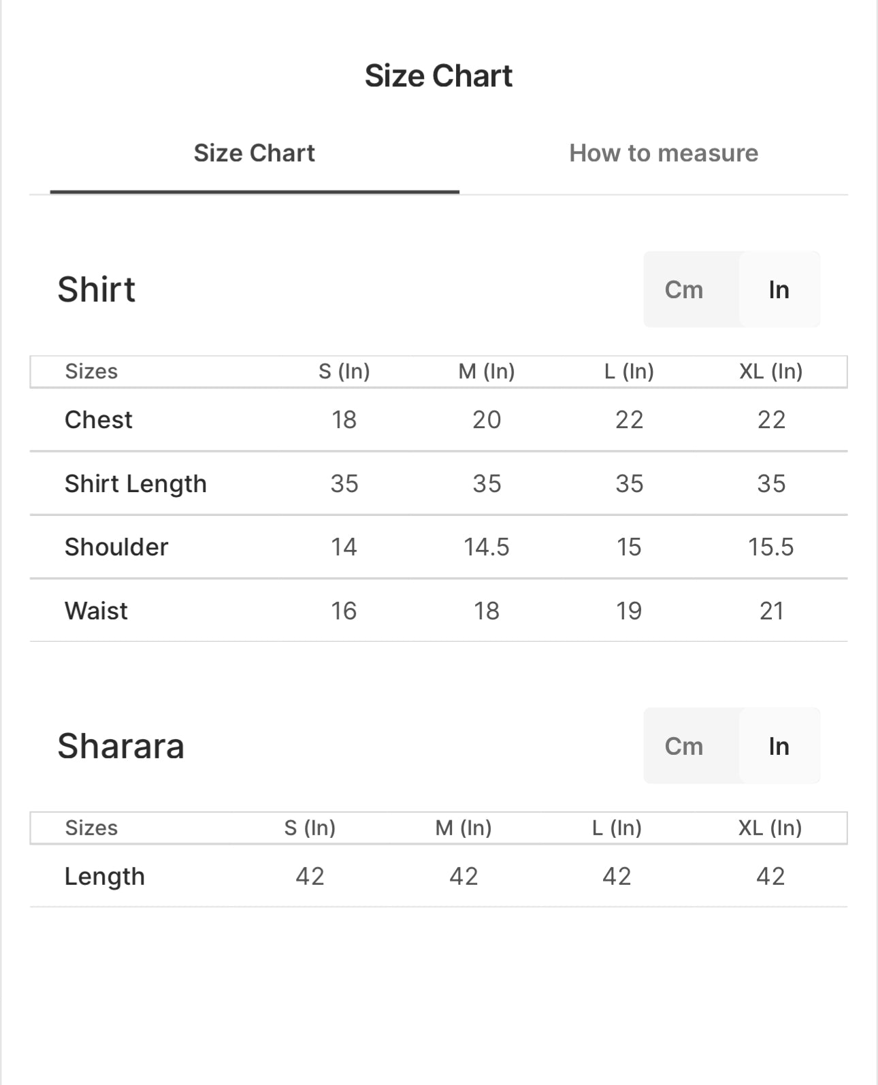This screenshot has height=1085, width=878.
Task: Click the Waist 21 value for XL
Action: pyautogui.click(x=771, y=611)
